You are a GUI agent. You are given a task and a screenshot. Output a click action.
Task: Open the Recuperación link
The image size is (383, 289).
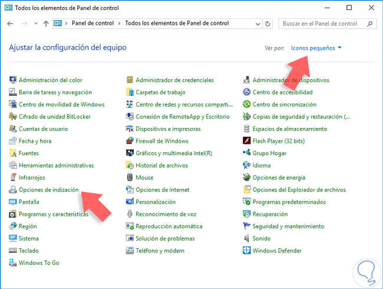click(x=270, y=214)
